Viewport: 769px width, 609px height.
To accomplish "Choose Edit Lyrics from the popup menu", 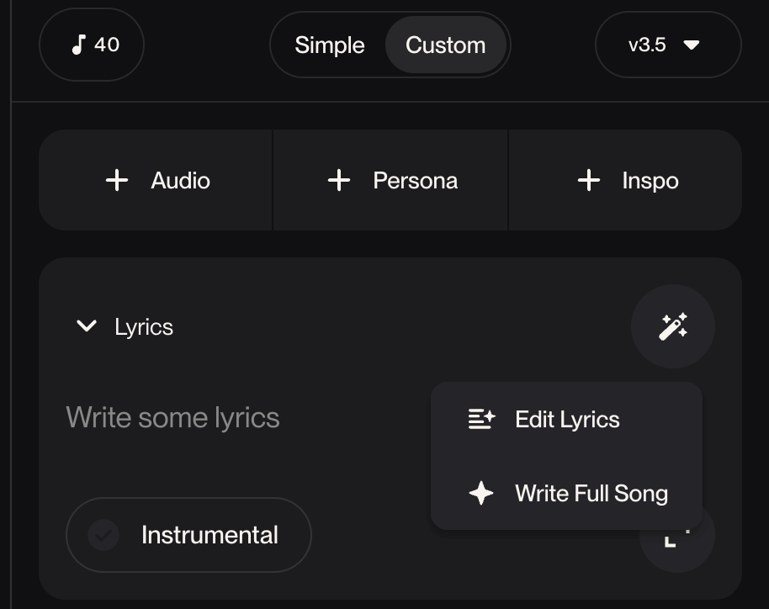I will [x=567, y=420].
